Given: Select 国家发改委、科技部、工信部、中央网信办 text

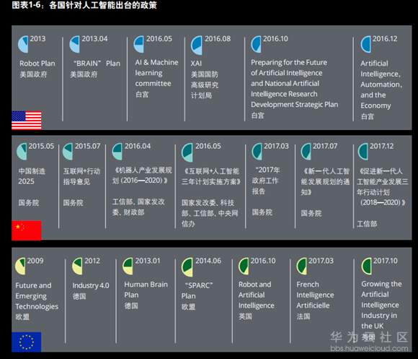Looking at the screenshot, I should [210, 213].
